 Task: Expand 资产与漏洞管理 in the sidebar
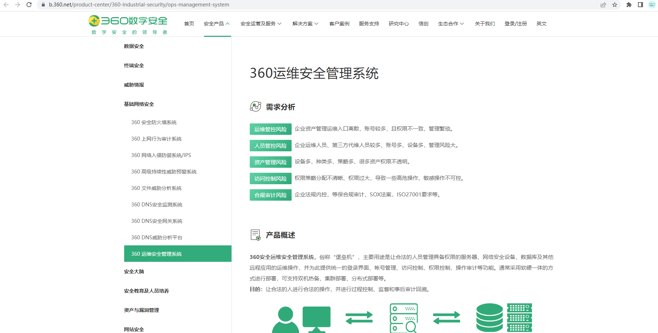tap(141, 310)
